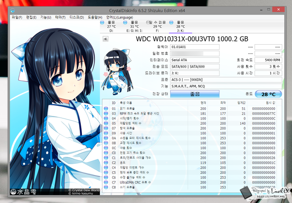Click the 임계값 column header
Image resolution: width=292 pixels, height=203 pixels.
pyautogui.click(x=241, y=103)
